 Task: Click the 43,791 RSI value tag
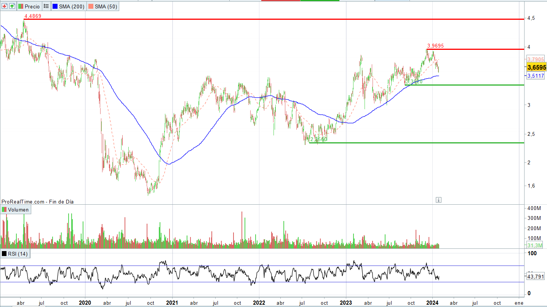tap(536, 277)
